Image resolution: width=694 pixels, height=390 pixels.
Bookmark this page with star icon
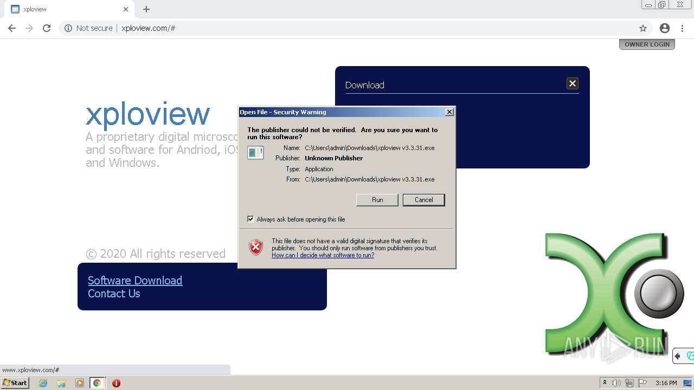pos(643,28)
